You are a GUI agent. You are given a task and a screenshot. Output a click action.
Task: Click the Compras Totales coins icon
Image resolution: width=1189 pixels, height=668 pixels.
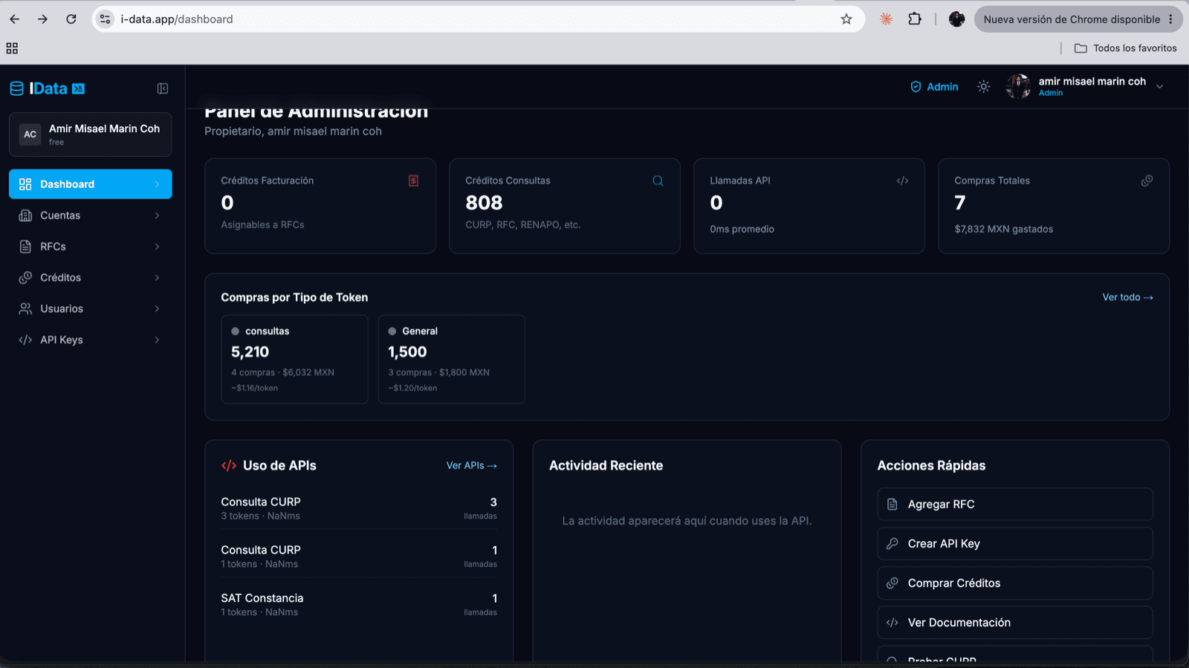1147,181
